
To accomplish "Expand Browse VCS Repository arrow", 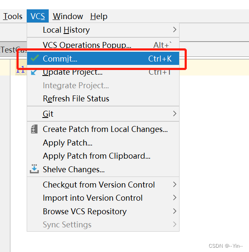I will point(175,211).
